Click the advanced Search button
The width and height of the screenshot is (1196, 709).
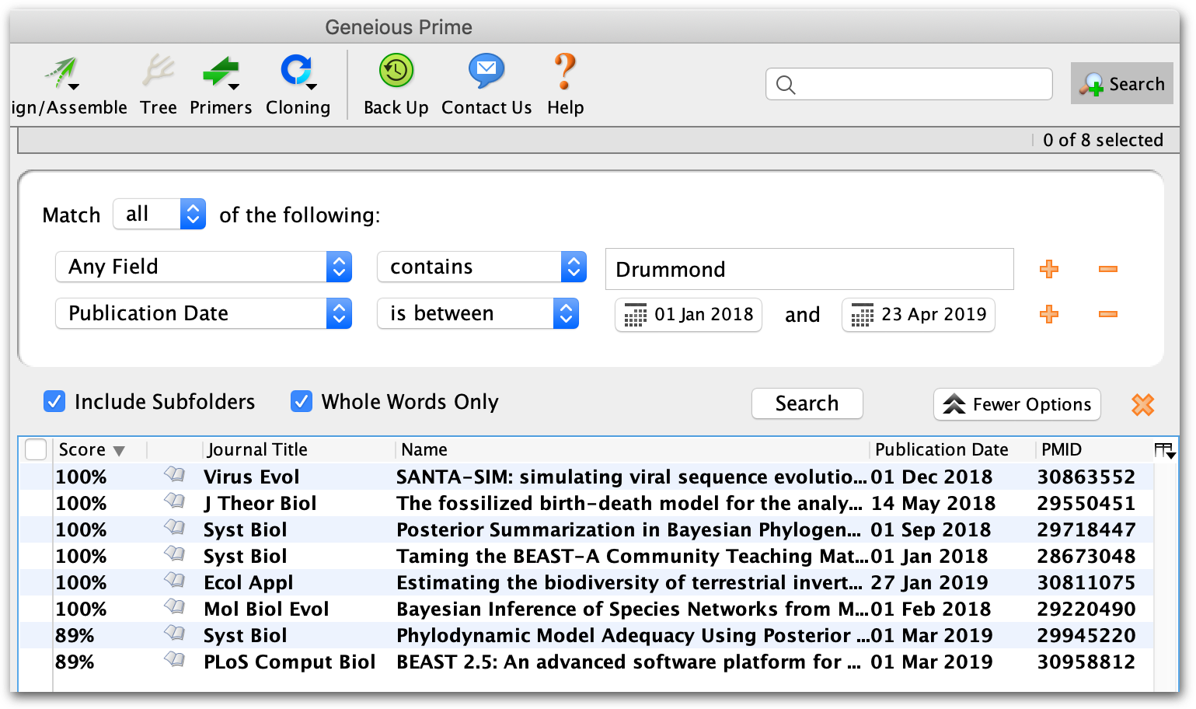point(807,403)
